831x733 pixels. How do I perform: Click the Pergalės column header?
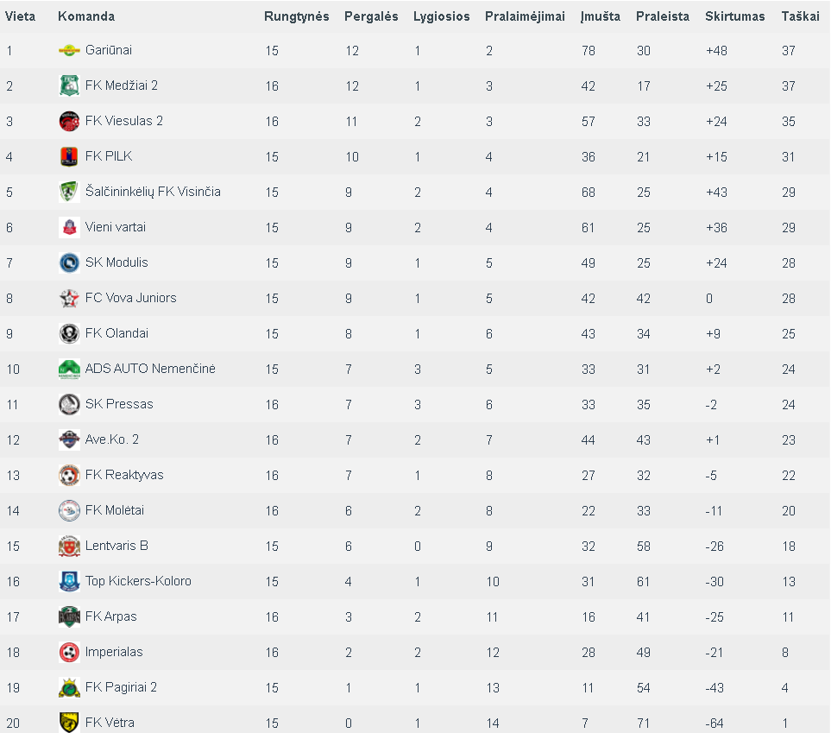tap(371, 16)
